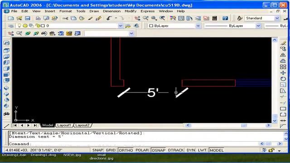
Task: Click the layer color swatch next to 0
Action: [43, 26]
